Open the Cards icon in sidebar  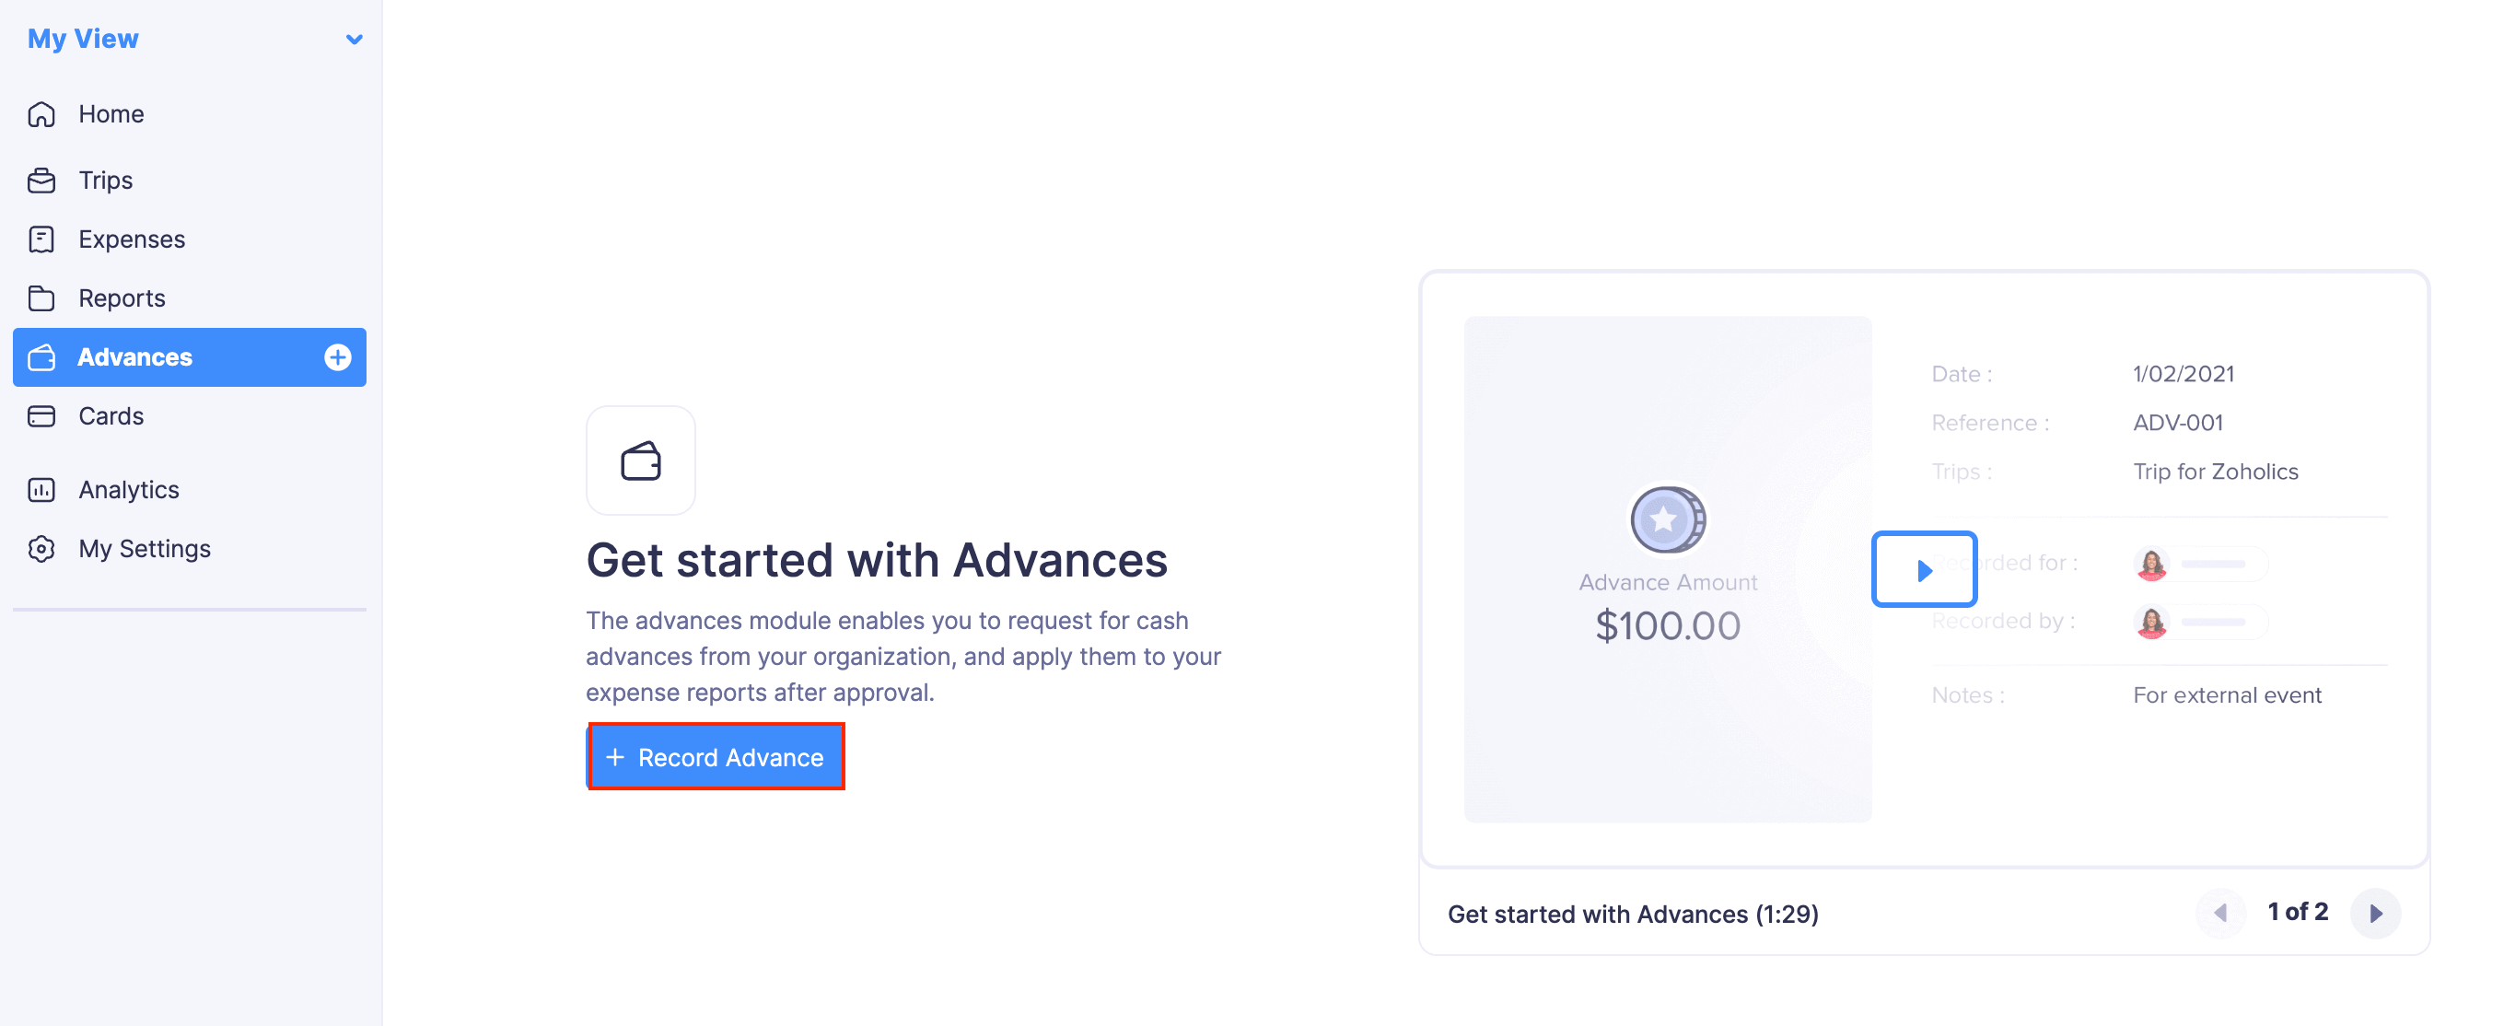tap(41, 415)
